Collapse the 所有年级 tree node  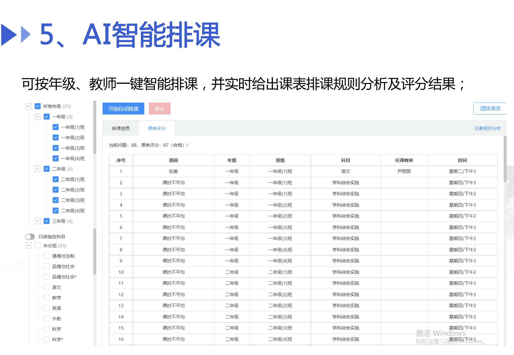(28, 106)
